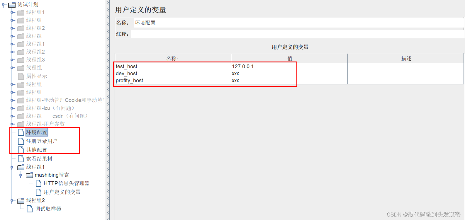Image resolution: width=465 pixels, height=220 pixels.
Task: Expand the 线程组——csdn（有问题） node
Action: click(13, 116)
